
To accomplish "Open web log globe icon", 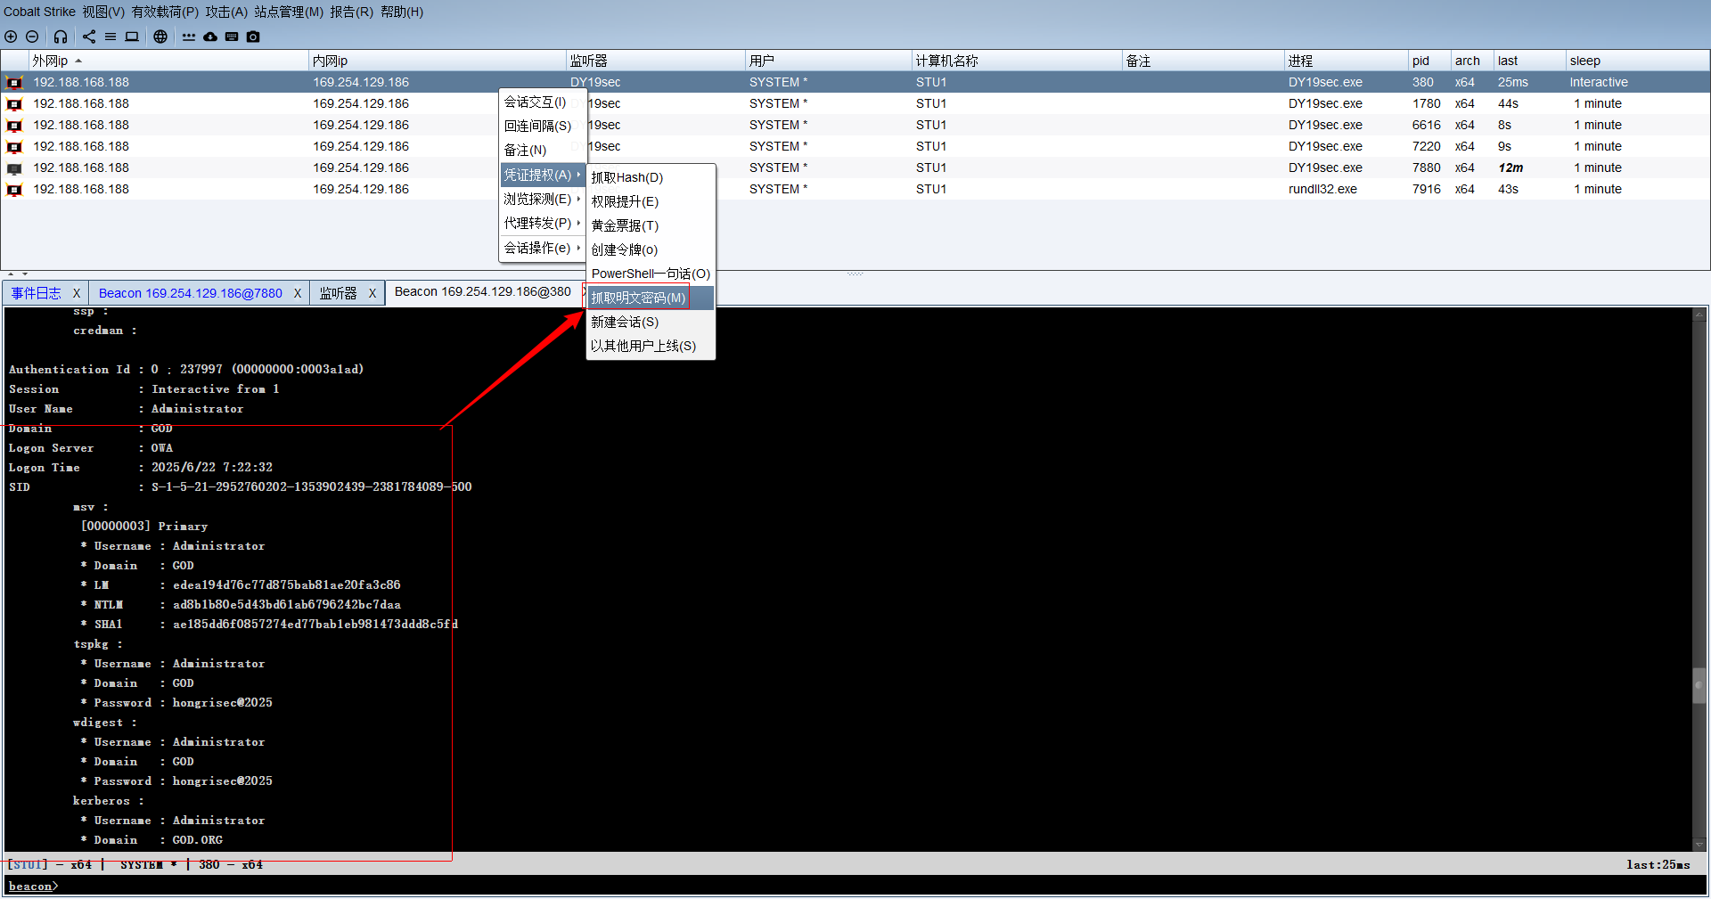I will (x=160, y=37).
